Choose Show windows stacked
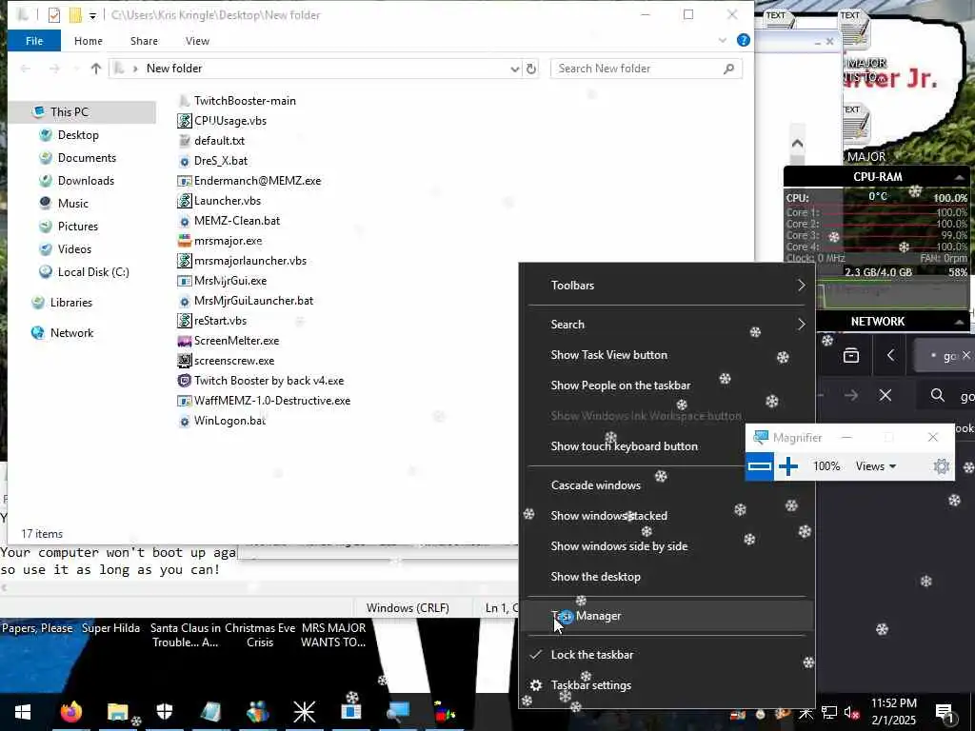Image resolution: width=975 pixels, height=731 pixels. (666, 516)
